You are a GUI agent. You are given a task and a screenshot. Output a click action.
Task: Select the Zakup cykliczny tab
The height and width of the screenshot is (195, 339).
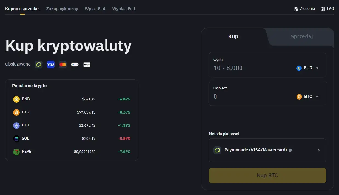click(62, 9)
